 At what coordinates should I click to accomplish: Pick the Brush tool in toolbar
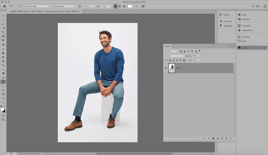(x=3, y=49)
